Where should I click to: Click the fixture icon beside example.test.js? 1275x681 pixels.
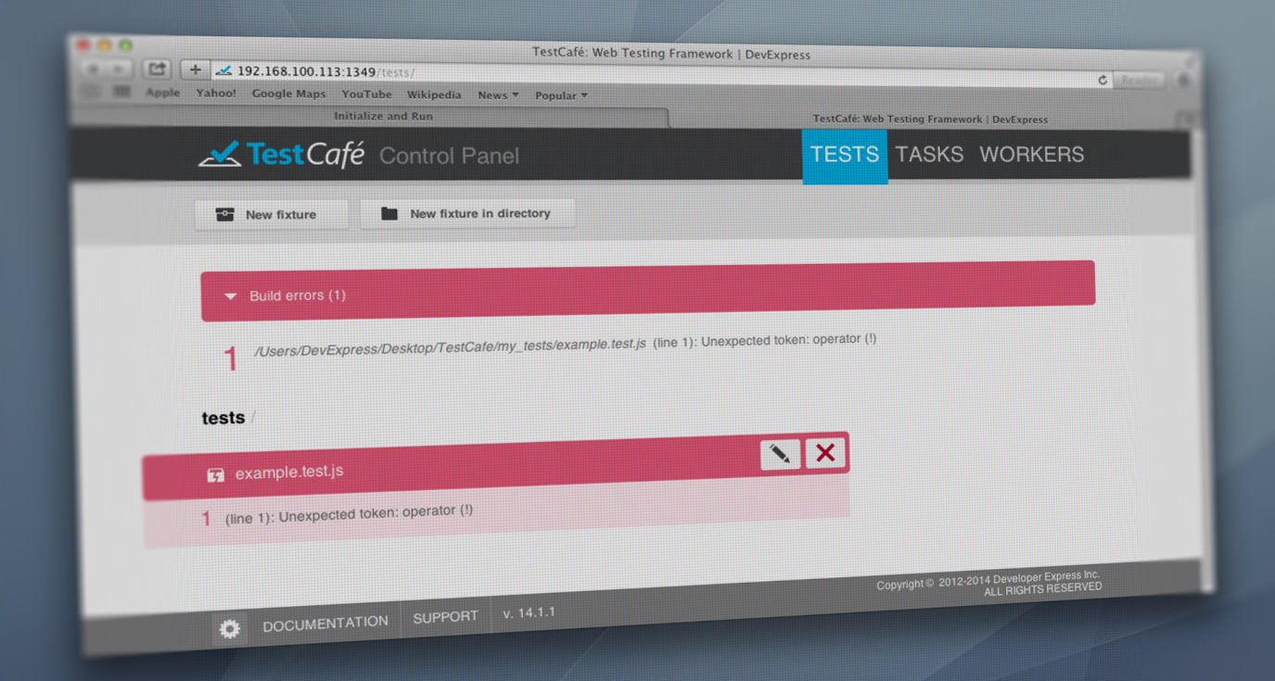(215, 475)
